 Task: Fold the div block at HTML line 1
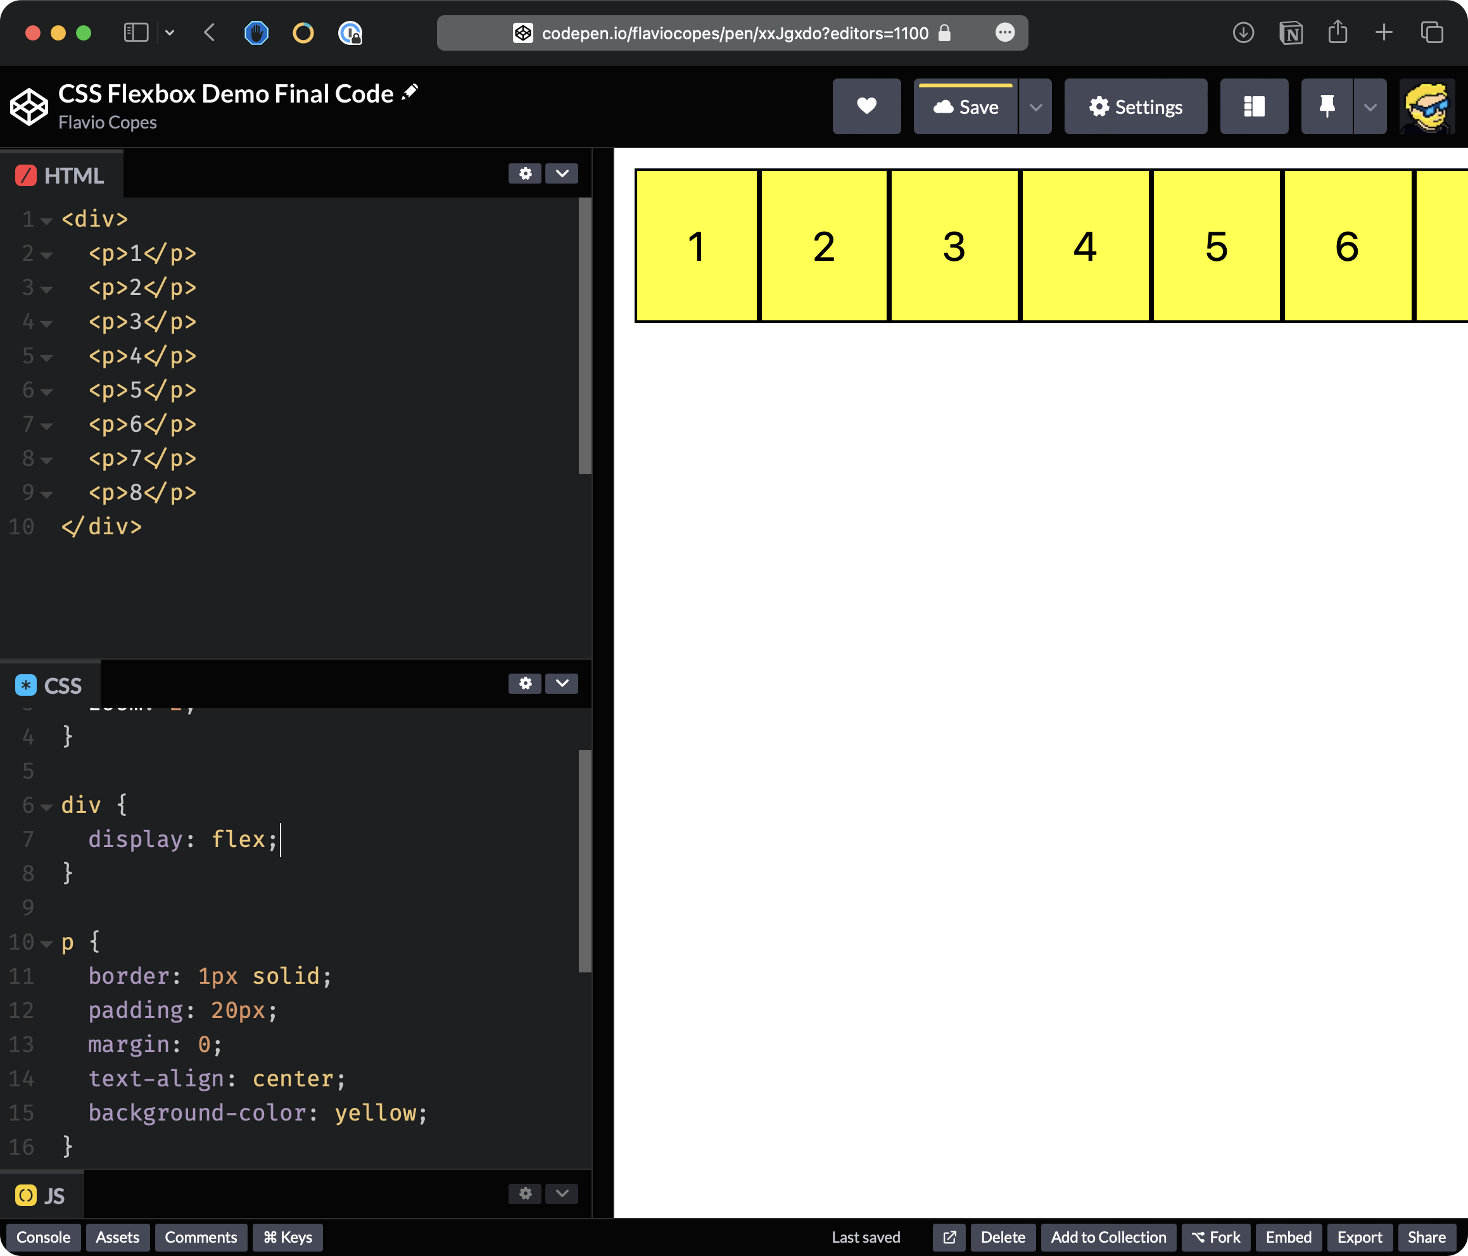(47, 221)
